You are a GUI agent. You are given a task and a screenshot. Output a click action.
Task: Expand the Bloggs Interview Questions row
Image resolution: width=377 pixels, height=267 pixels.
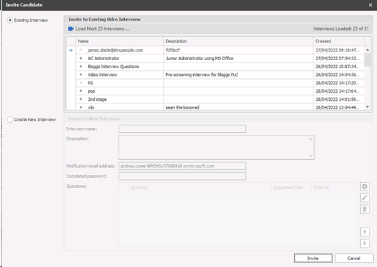click(x=81, y=66)
